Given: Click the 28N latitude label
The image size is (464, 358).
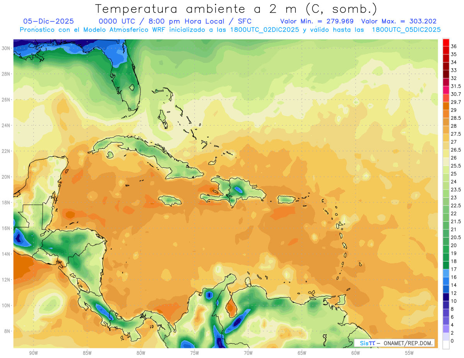Looking at the screenshot, I should pyautogui.click(x=6, y=74).
